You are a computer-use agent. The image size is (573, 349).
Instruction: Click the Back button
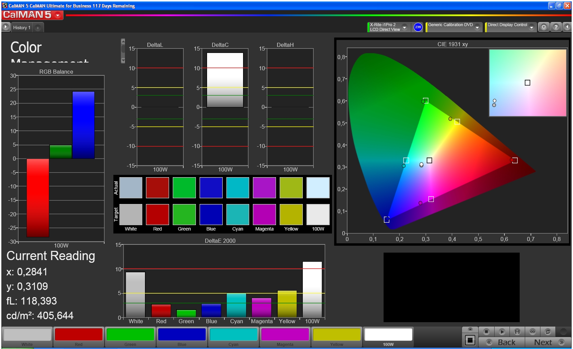click(x=502, y=342)
